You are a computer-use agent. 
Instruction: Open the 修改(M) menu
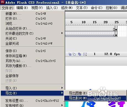click(x=67, y=8)
